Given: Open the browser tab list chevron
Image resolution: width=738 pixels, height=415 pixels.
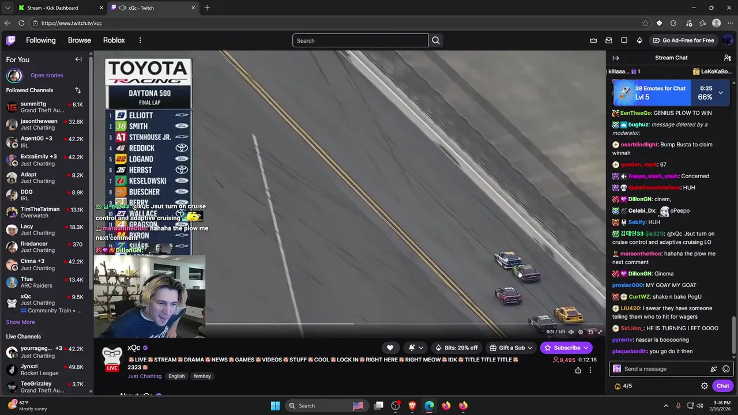Looking at the screenshot, I should coord(7,7).
